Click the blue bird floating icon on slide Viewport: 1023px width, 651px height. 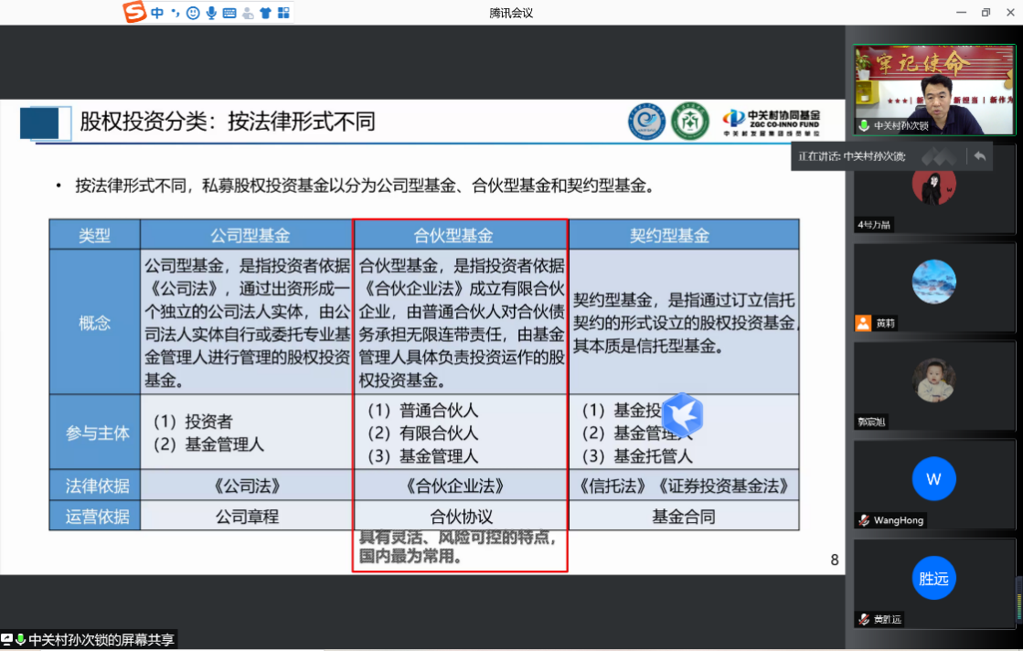tap(682, 416)
